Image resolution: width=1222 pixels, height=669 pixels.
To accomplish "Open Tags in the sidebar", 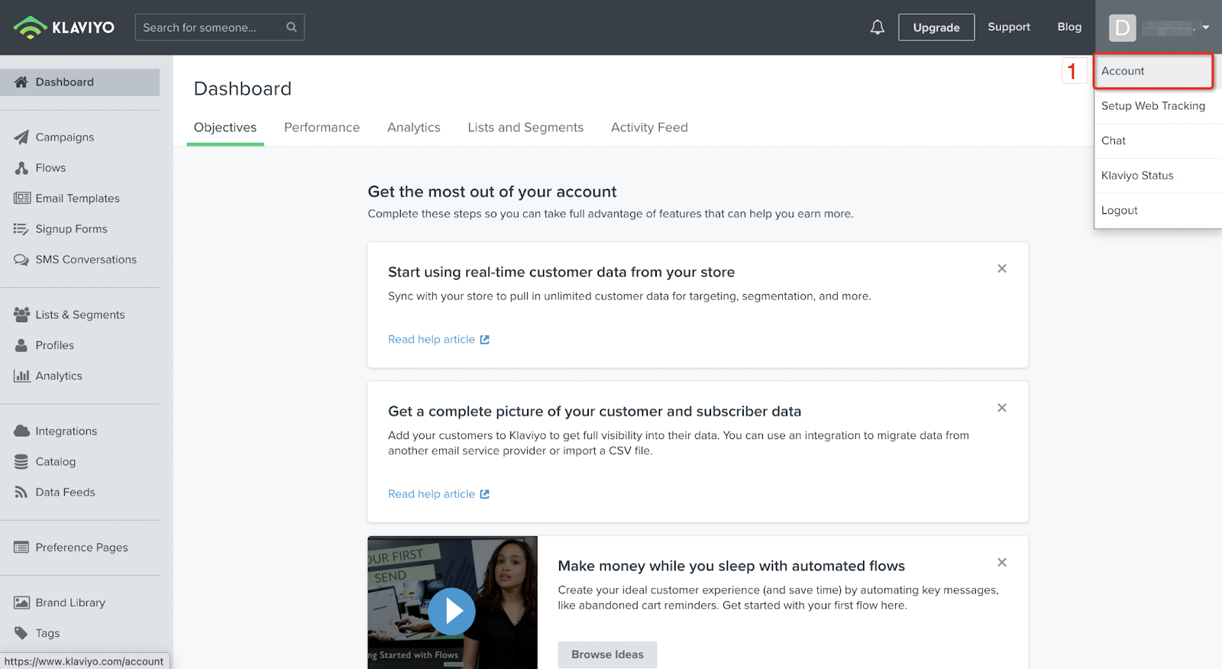I will (47, 633).
